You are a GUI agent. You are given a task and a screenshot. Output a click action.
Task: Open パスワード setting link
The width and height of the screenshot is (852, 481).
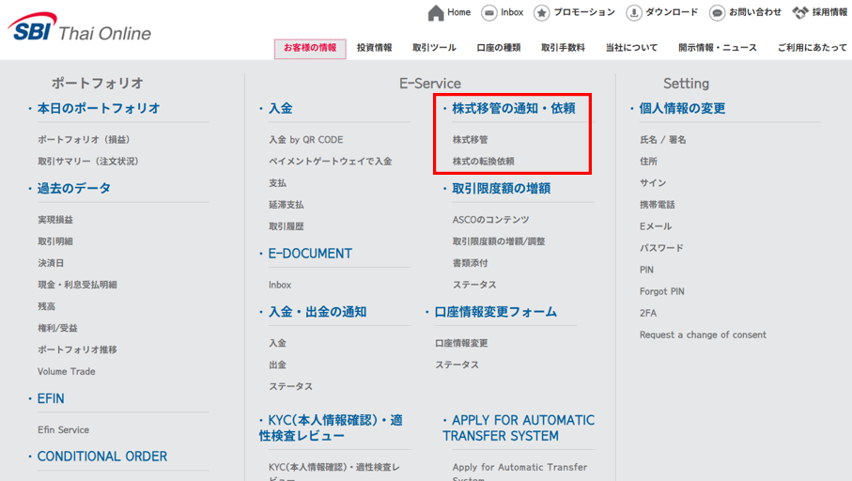[x=661, y=248]
